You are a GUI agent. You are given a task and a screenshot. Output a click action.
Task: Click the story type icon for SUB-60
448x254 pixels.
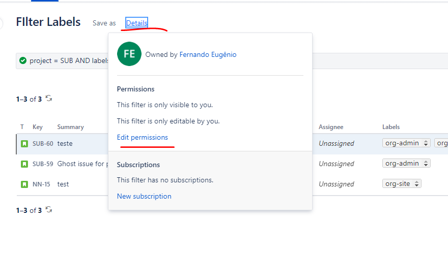24,144
